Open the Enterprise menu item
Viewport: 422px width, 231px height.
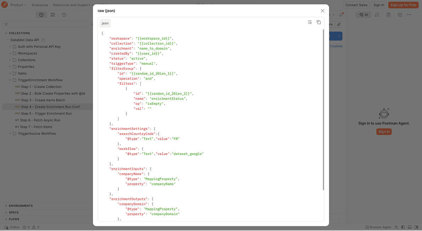click(x=40, y=5)
